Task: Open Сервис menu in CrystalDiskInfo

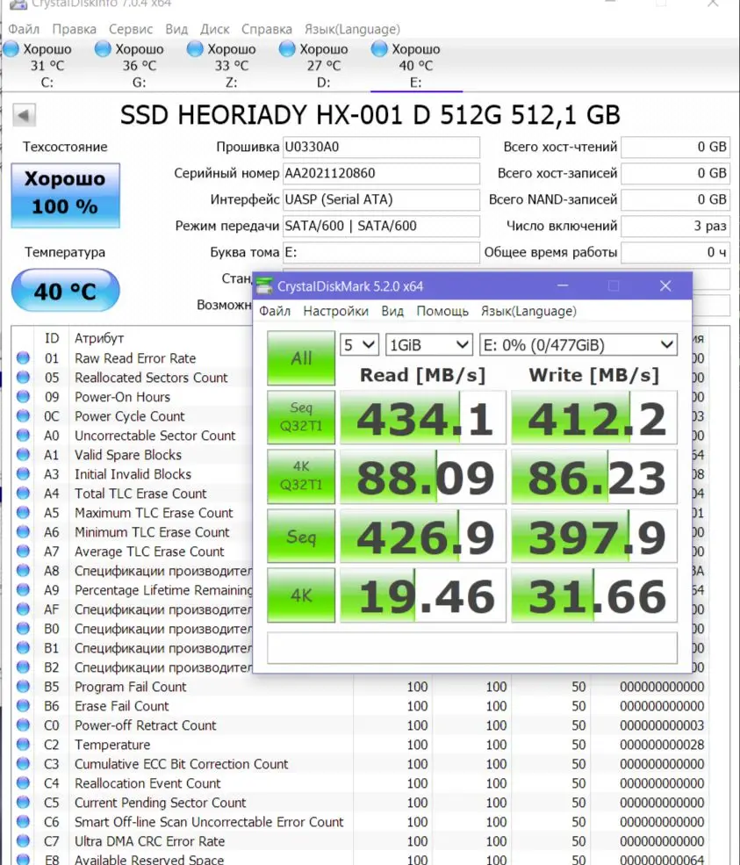Action: click(x=131, y=29)
